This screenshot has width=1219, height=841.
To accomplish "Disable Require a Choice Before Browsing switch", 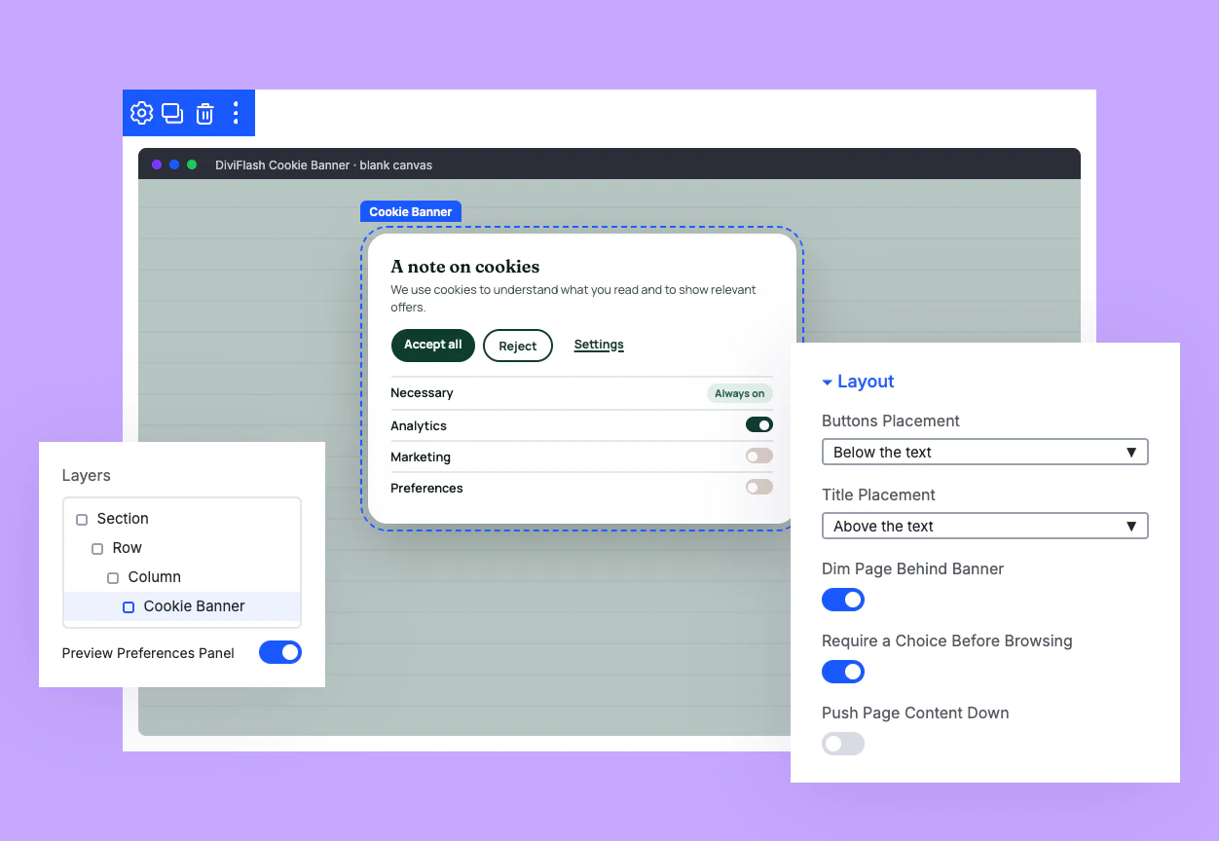I will [843, 672].
